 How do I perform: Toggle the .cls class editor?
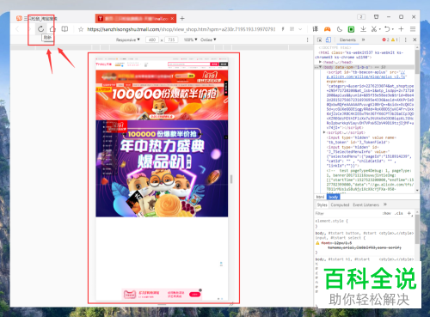(398, 213)
